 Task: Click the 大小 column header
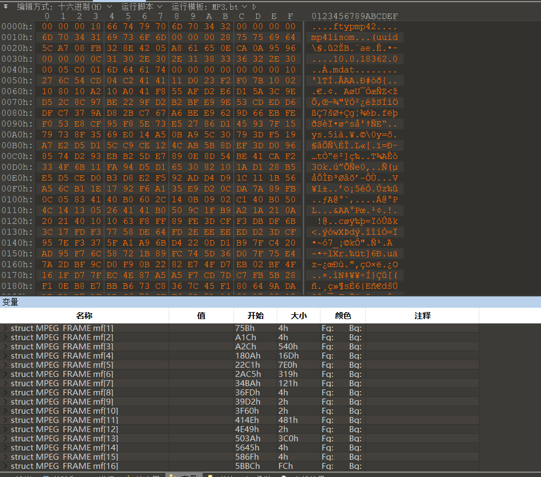298,316
